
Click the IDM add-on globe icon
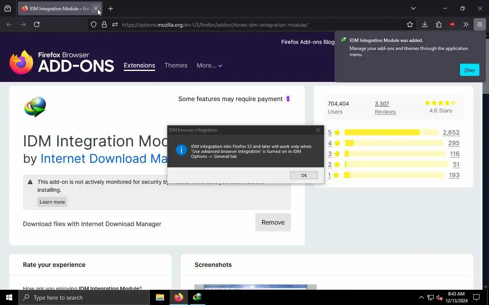point(35,107)
